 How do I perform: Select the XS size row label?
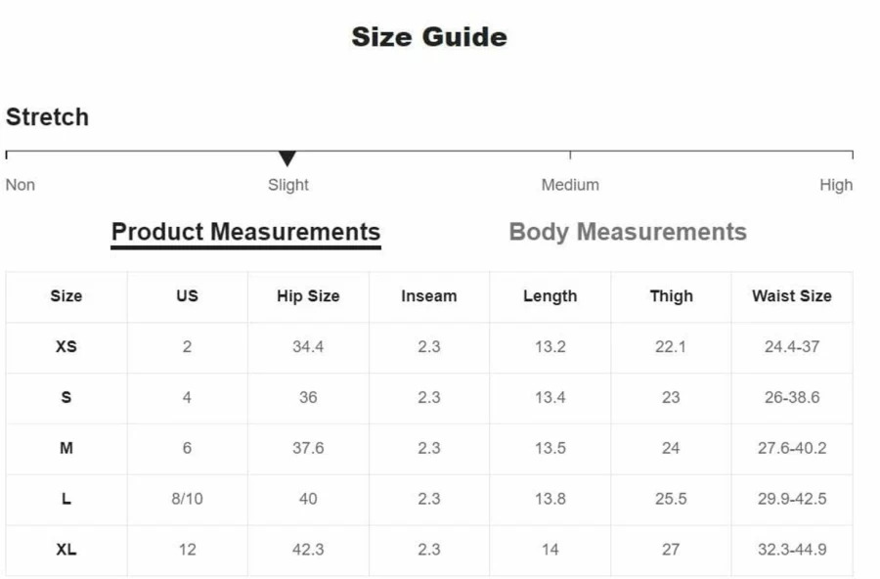66,346
